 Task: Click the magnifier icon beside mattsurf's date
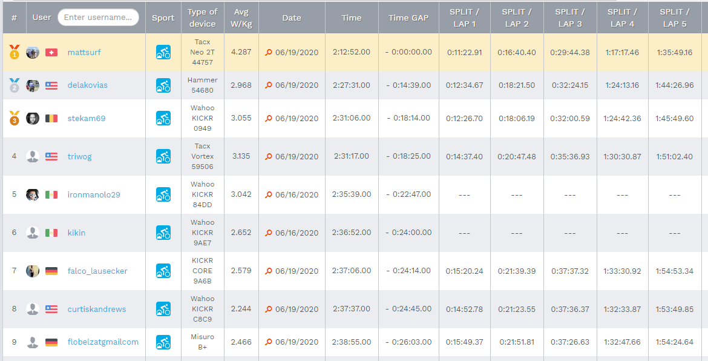pos(269,53)
